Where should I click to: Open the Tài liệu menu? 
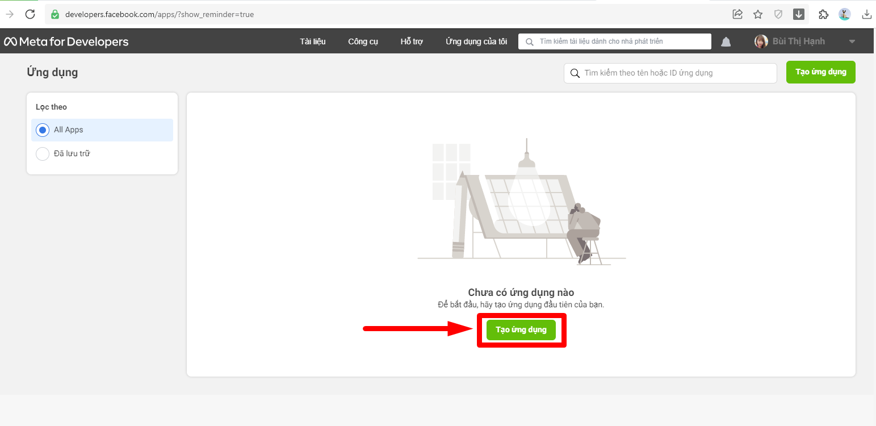click(x=312, y=41)
